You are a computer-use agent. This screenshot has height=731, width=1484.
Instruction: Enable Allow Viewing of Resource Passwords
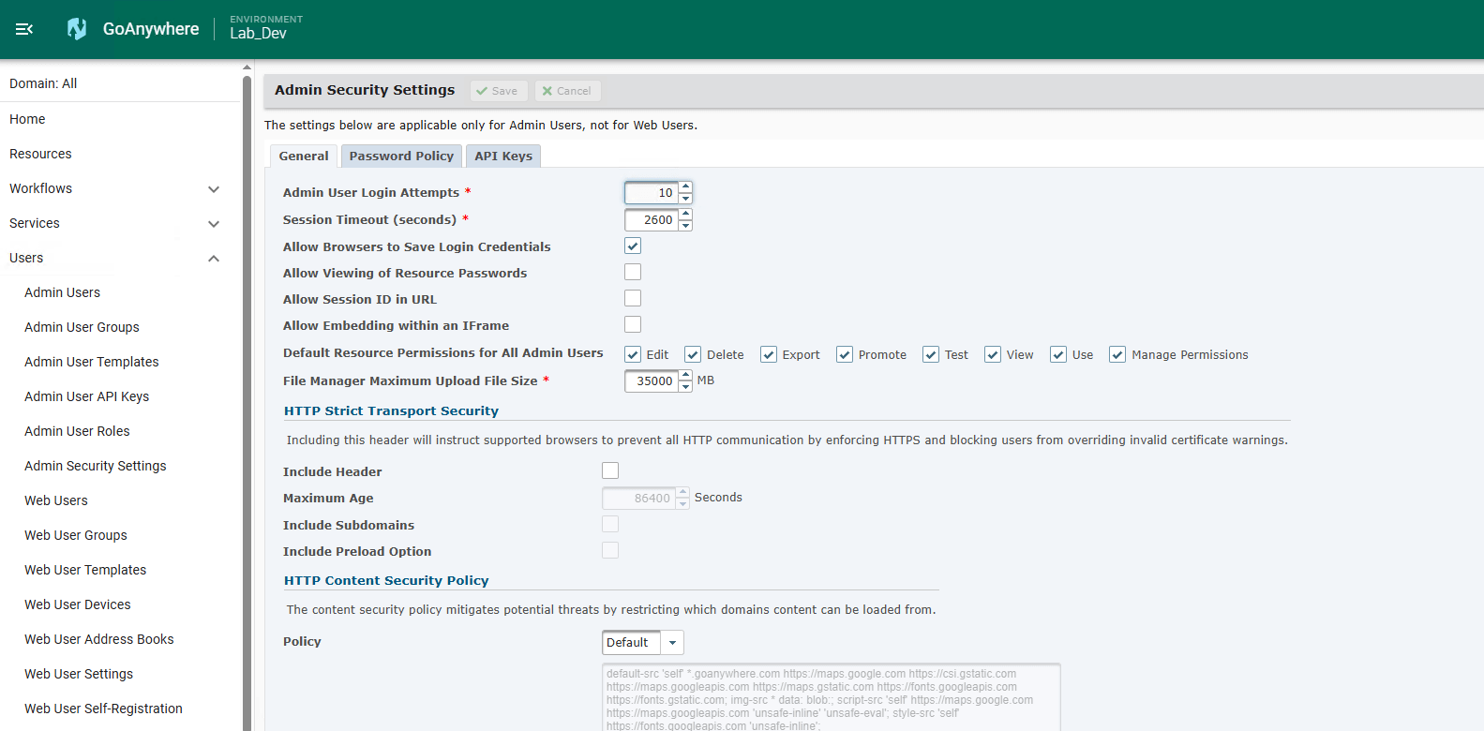[633, 273]
